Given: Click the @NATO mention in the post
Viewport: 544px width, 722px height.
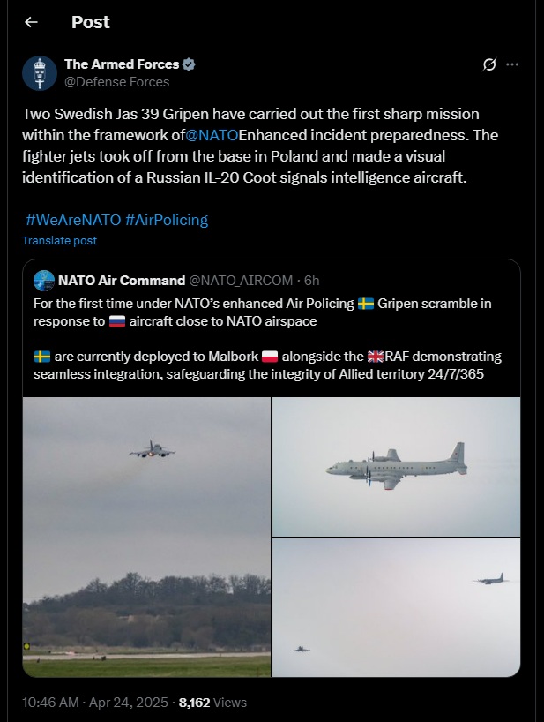Looking at the screenshot, I should coord(212,134).
